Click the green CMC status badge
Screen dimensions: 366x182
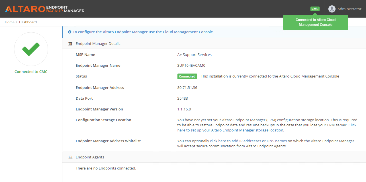pyautogui.click(x=315, y=9)
